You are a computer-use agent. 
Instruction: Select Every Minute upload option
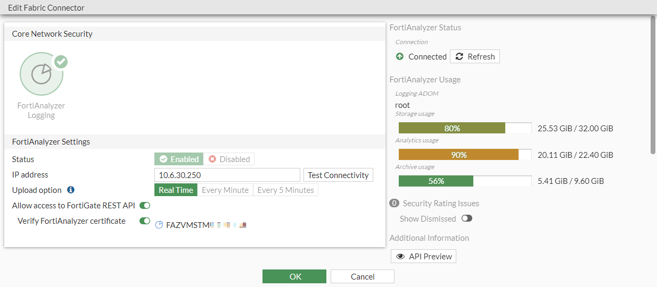coord(225,190)
